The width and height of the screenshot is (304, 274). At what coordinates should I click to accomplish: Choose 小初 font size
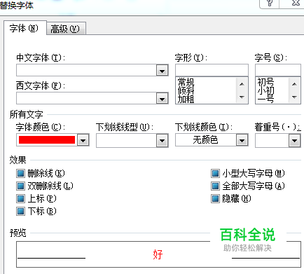[265, 90]
